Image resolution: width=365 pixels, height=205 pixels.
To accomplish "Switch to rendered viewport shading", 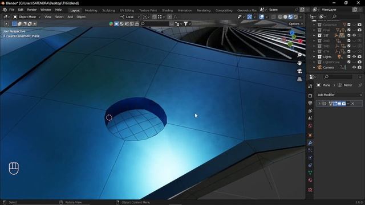I will pyautogui.click(x=295, y=17).
